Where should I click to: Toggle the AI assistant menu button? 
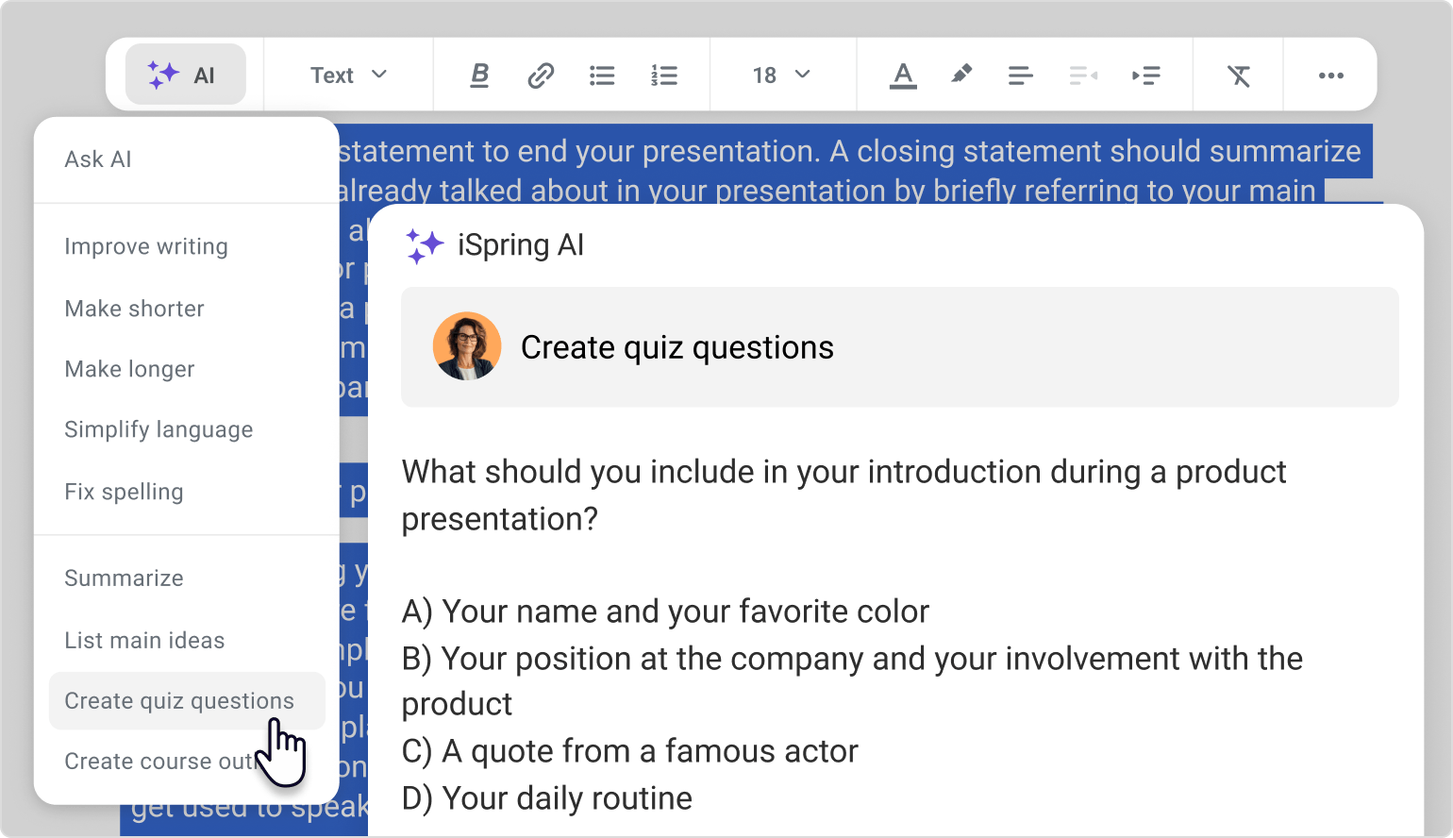185,75
